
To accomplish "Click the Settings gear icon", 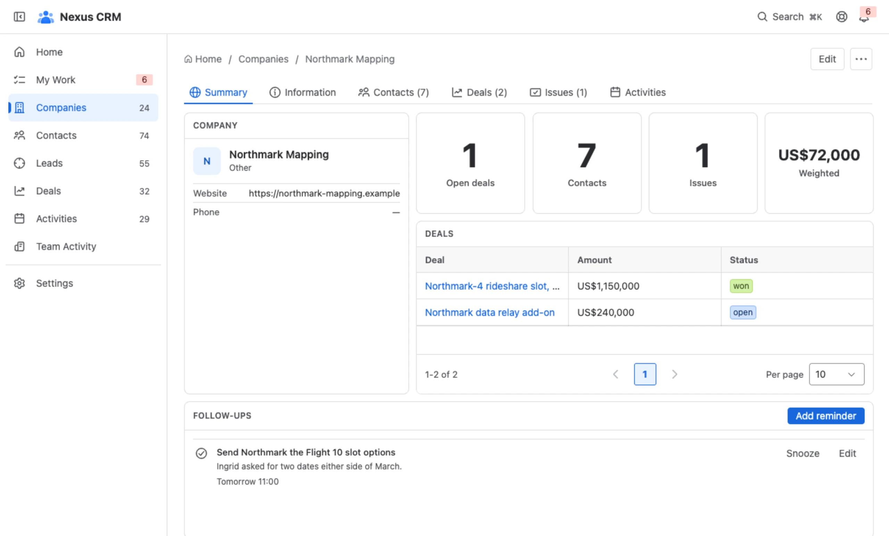I will coord(19,283).
